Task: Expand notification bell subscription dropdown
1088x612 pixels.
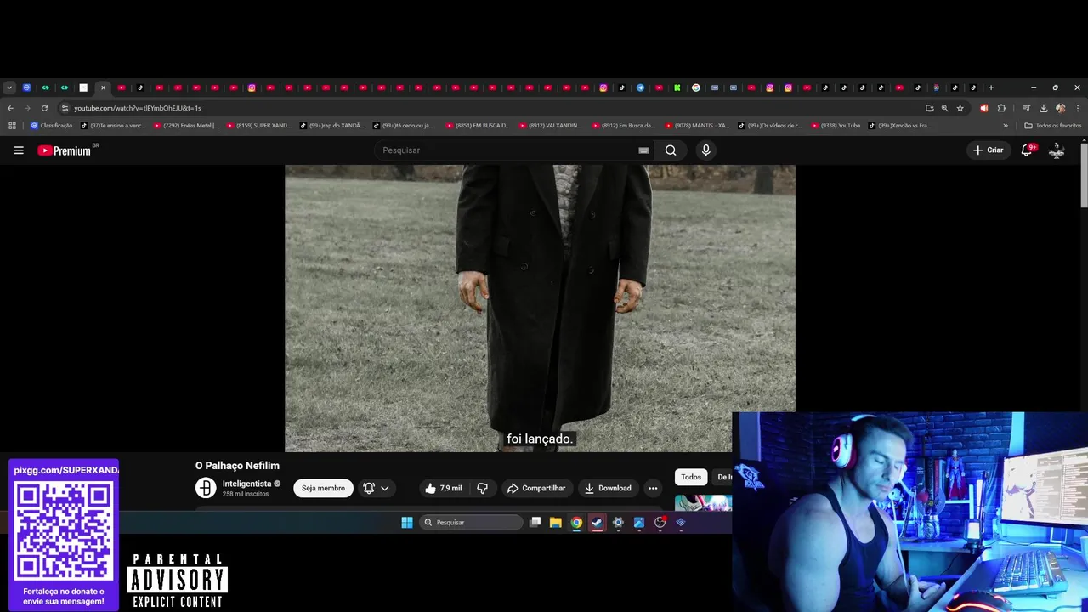Action: coord(376,488)
